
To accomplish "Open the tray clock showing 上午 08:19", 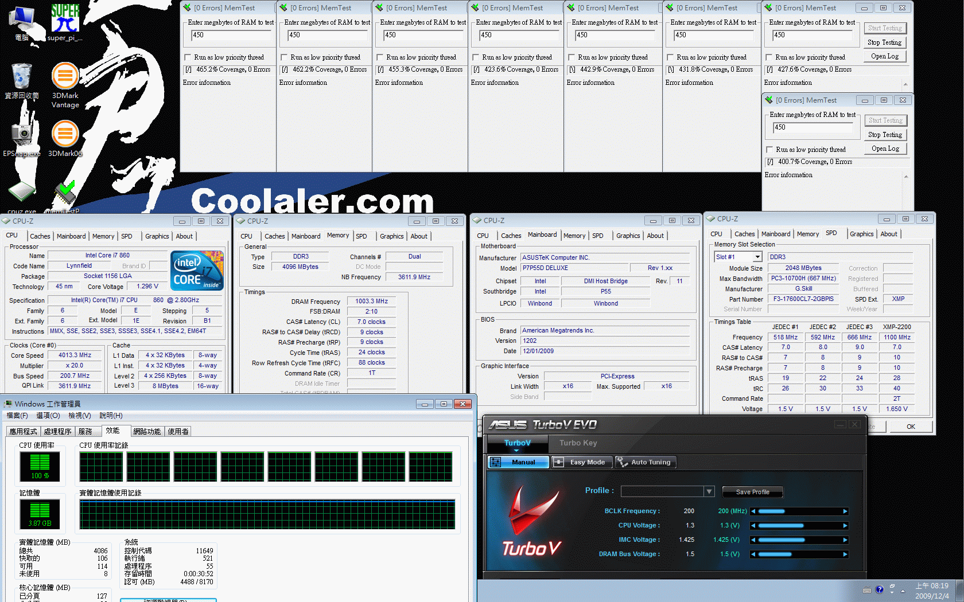I will pos(932,591).
